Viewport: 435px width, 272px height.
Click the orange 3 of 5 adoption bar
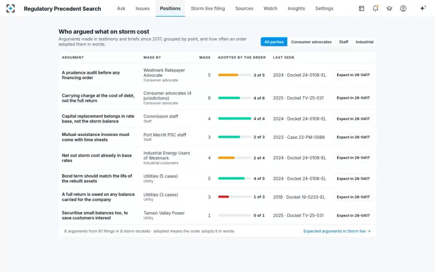235,75
